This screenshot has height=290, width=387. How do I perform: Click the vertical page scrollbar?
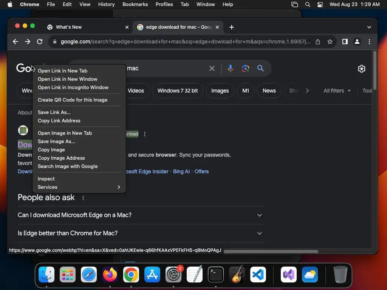pyautogui.click(x=375, y=70)
